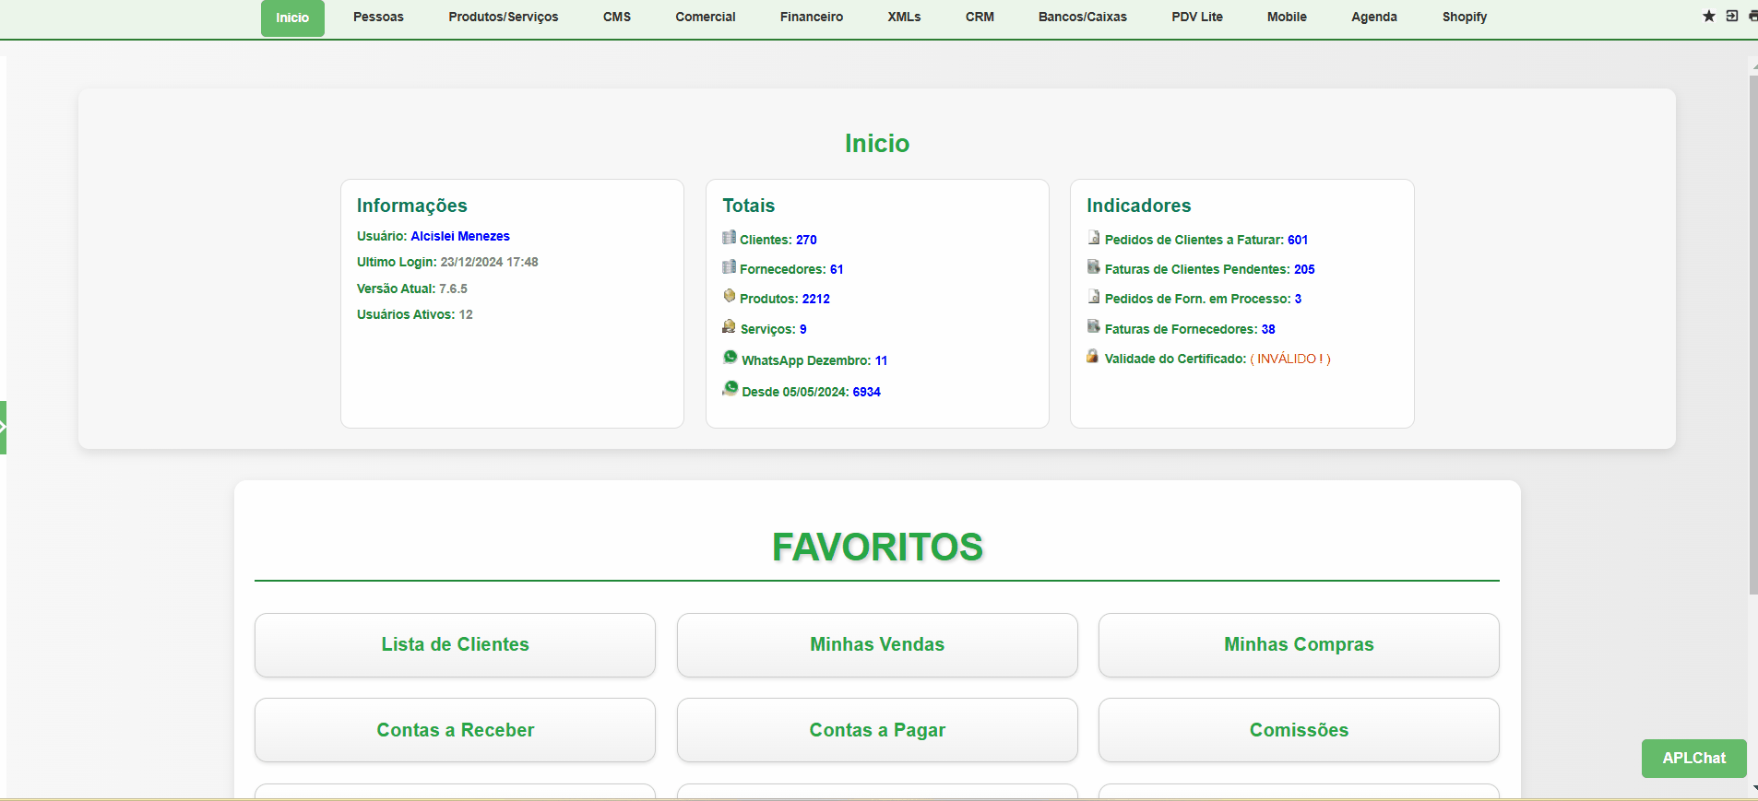Click the page vertical scrollbar
Image resolution: width=1758 pixels, height=801 pixels.
[1753, 336]
